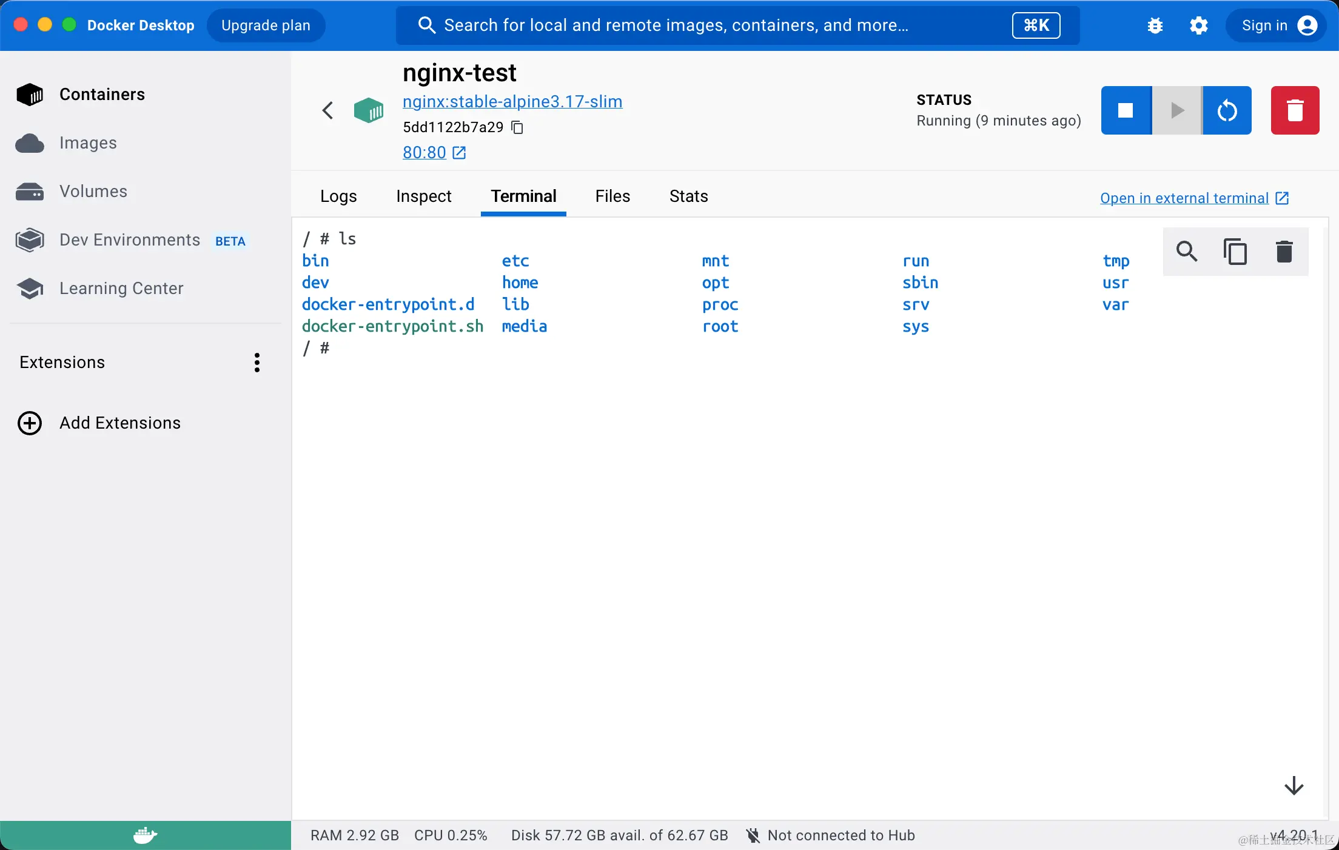The height and width of the screenshot is (850, 1339).
Task: Click the nginx:stable-alpine3.17-slim image link
Action: coord(512,102)
